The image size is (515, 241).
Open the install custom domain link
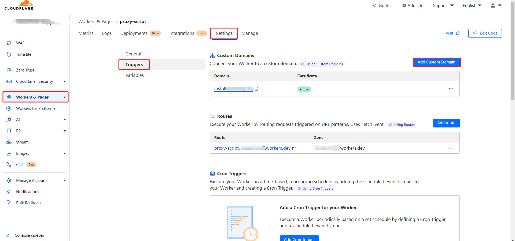click(x=234, y=89)
